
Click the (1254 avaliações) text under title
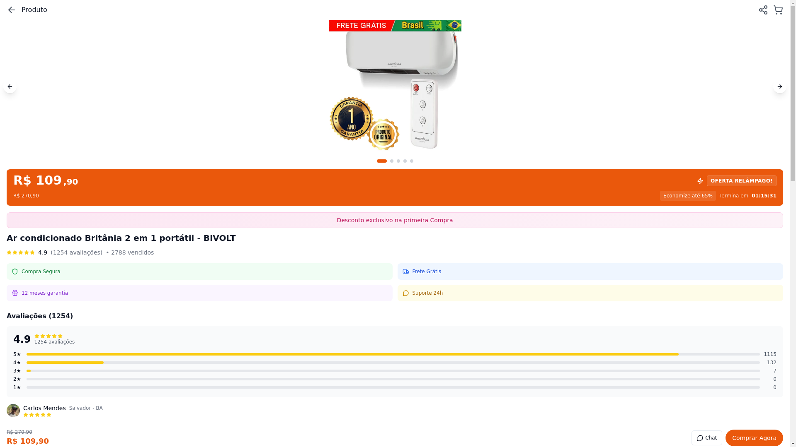[x=76, y=252]
